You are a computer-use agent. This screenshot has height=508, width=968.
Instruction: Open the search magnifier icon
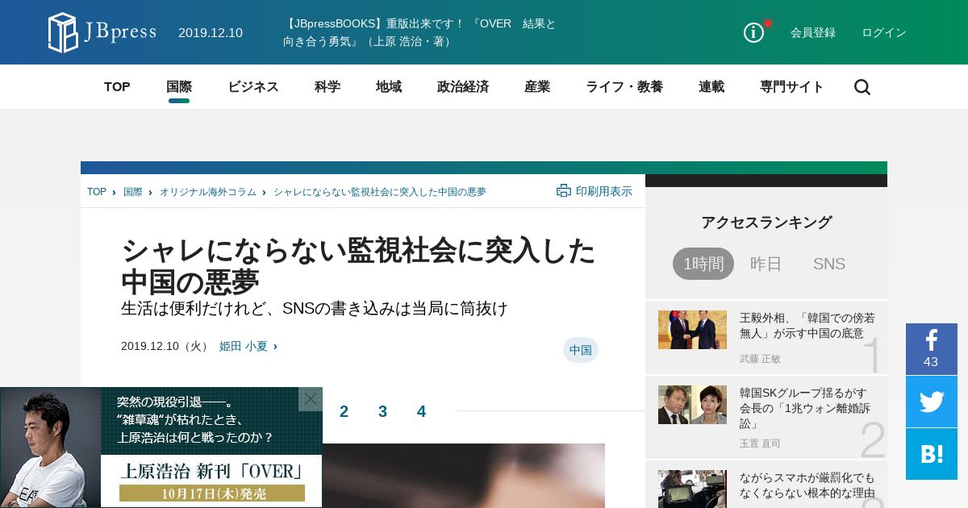tap(862, 87)
